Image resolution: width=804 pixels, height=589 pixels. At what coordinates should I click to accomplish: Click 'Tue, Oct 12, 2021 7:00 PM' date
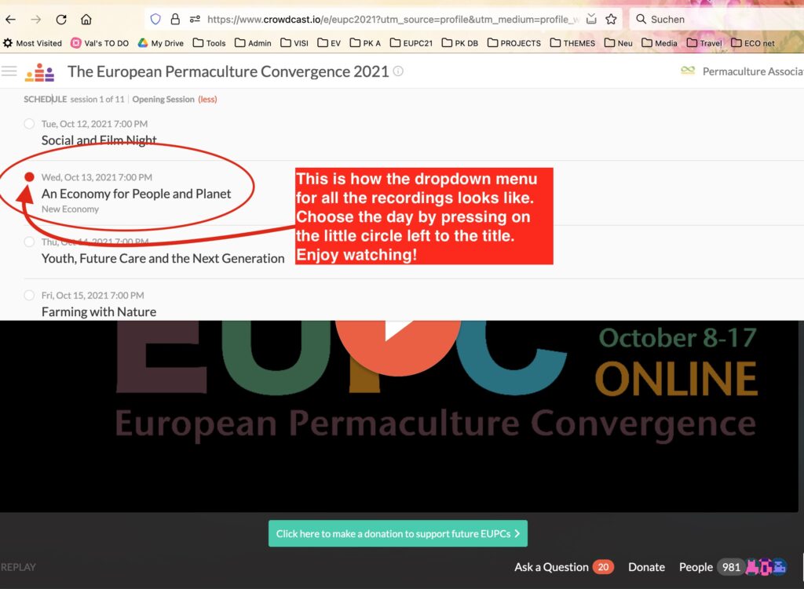point(94,124)
